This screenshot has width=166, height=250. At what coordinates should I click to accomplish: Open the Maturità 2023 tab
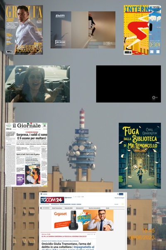point(68,208)
